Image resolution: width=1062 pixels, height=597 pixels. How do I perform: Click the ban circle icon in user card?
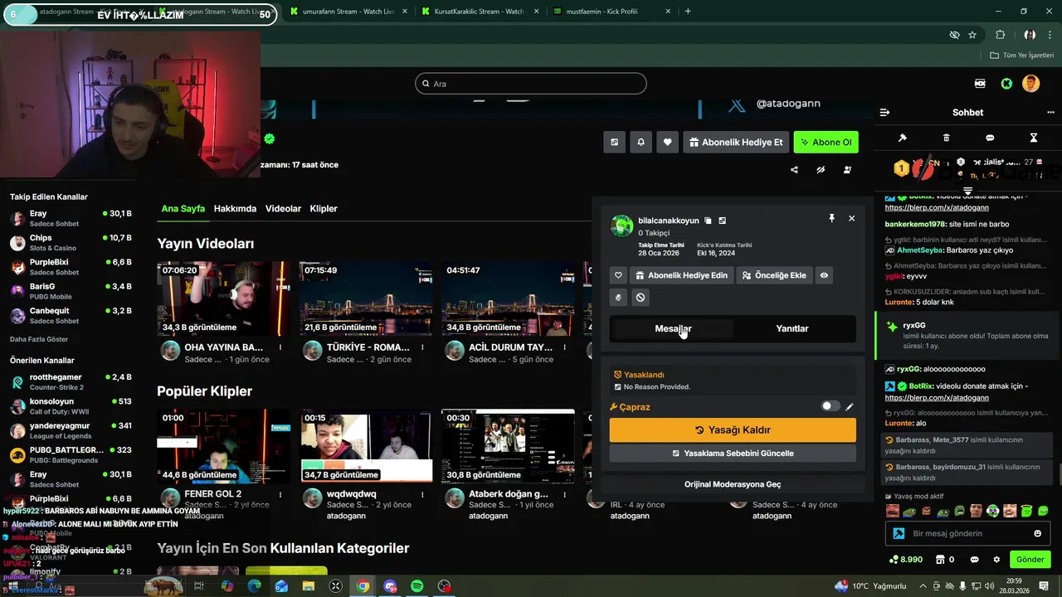click(641, 298)
